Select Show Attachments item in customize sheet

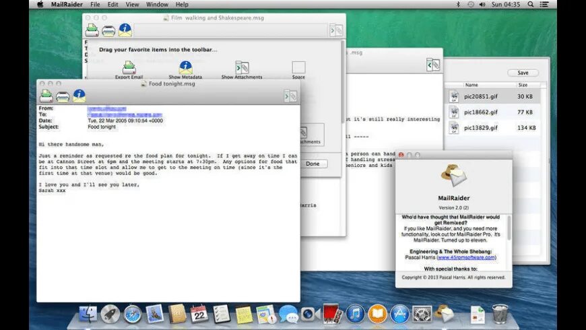coord(242,70)
